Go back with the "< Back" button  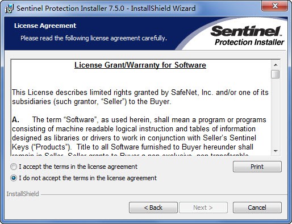coord(153,208)
